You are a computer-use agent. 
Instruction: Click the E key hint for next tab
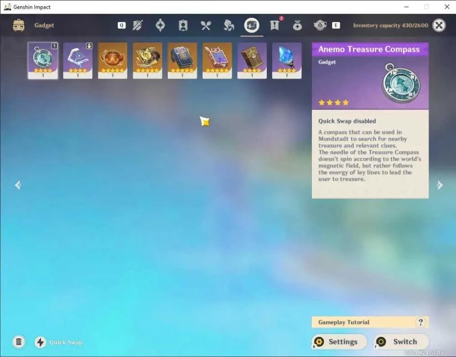[x=336, y=25]
